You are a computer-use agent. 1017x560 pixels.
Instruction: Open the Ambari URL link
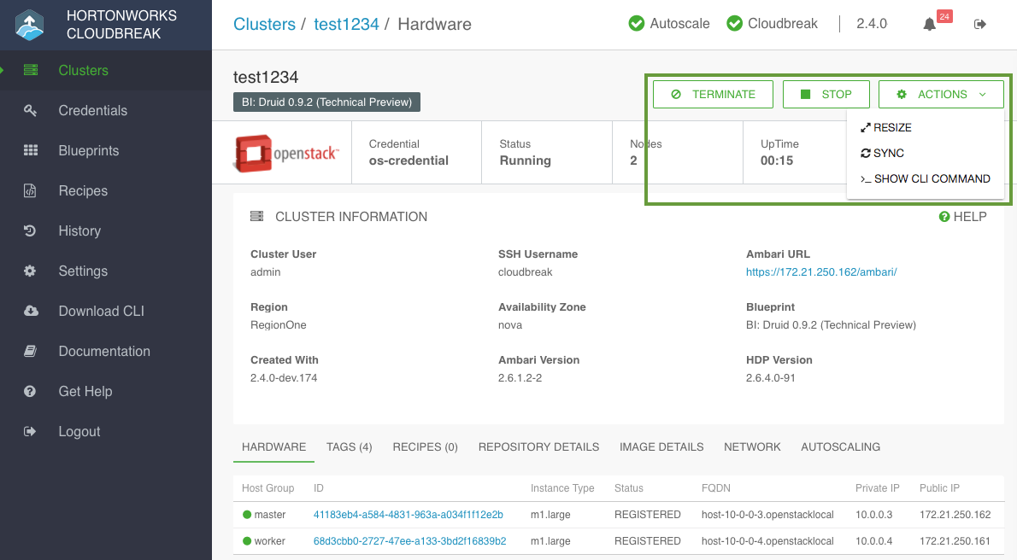tap(821, 272)
